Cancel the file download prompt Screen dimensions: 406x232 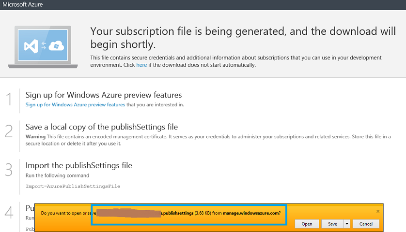pos(366,224)
